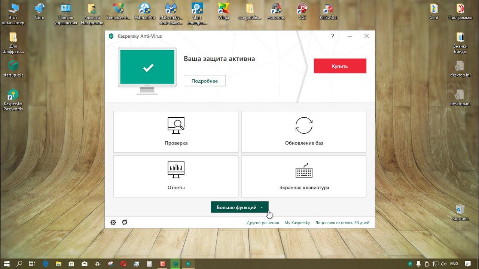The image size is (479, 269).
Task: Switch ENG input language indicator
Action: pos(454,264)
